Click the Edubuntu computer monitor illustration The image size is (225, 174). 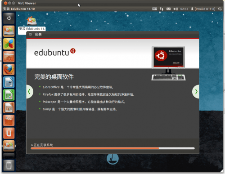(x=168, y=63)
